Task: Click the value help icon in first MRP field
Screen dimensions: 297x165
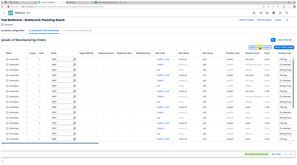Action: (x=75, y=59)
